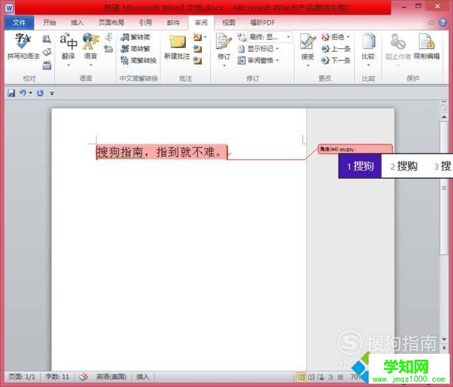
Task: Open the 简繁转换 conversion dialog
Action: click(139, 60)
